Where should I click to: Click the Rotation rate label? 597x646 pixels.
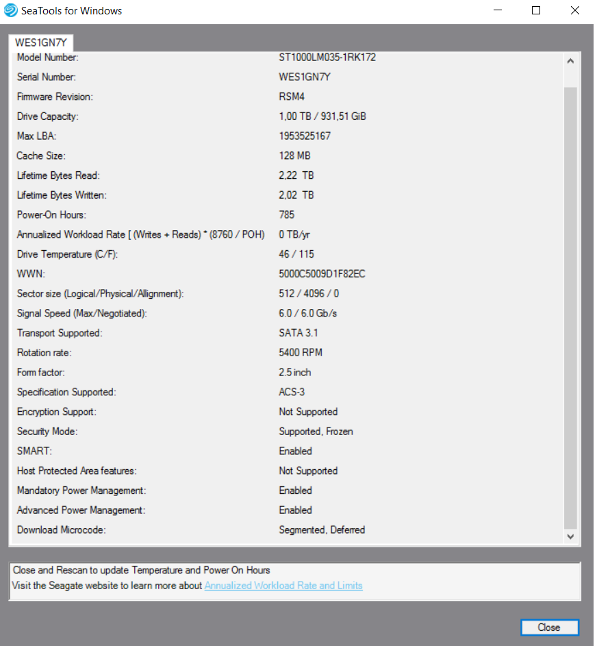click(44, 353)
